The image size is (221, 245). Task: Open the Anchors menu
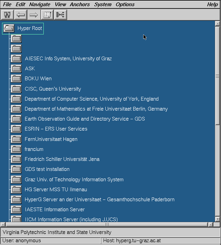coord(80,4)
